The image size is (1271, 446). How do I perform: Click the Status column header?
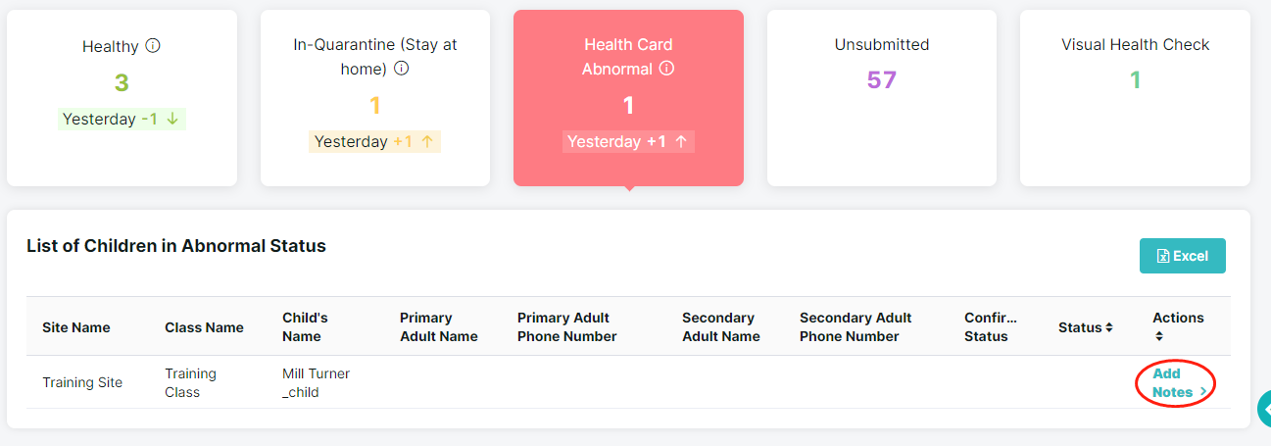pyautogui.click(x=1080, y=327)
